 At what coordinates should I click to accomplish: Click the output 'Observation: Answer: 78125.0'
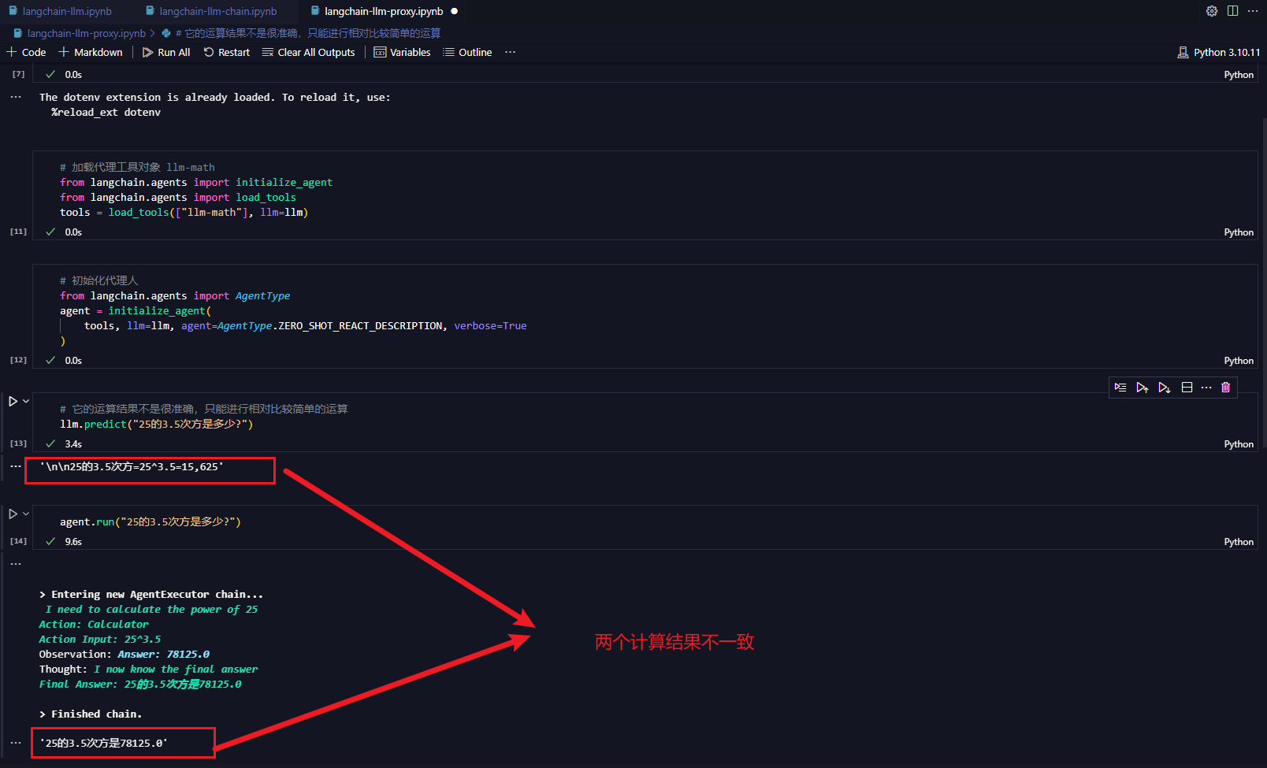(x=124, y=655)
